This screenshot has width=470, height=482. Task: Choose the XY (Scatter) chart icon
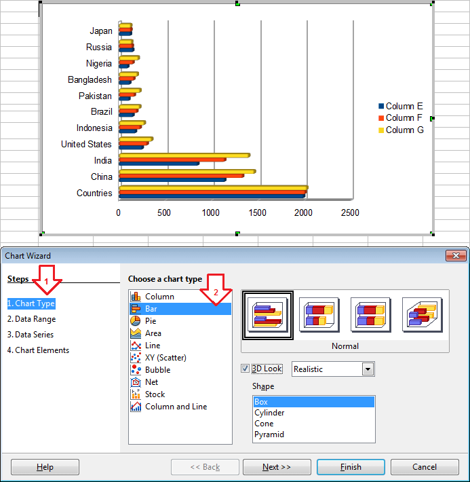136,358
